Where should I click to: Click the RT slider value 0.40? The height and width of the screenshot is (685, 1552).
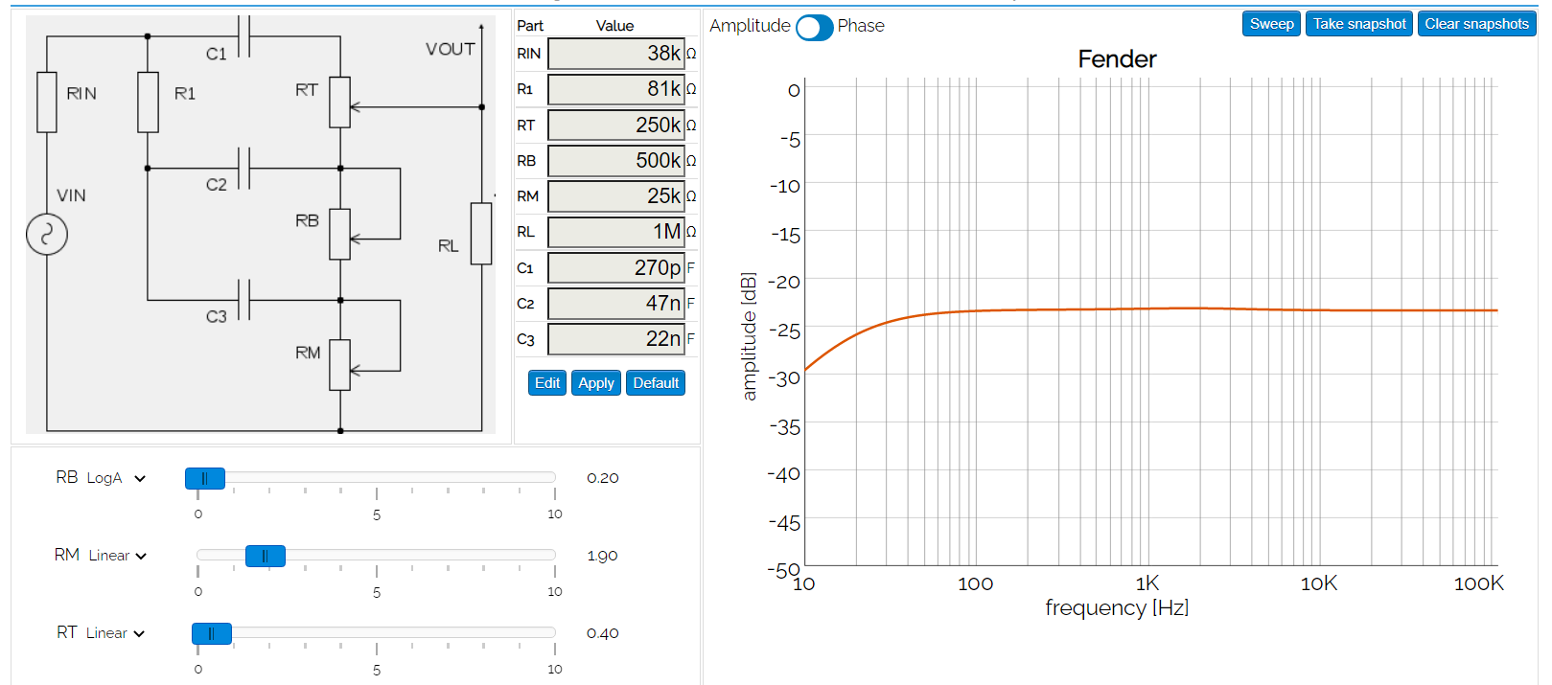603,633
